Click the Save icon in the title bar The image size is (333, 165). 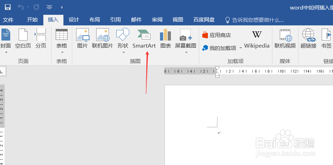tap(8, 7)
